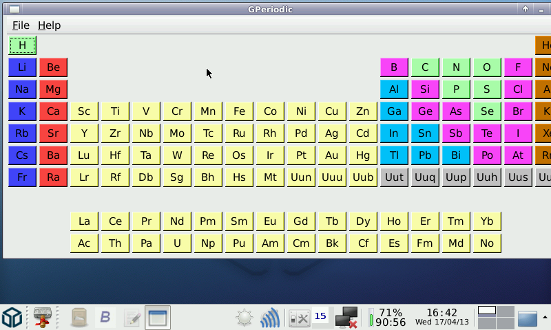Click the Ytterbium (Yb) element
This screenshot has width=551, height=330.
coord(487,221)
